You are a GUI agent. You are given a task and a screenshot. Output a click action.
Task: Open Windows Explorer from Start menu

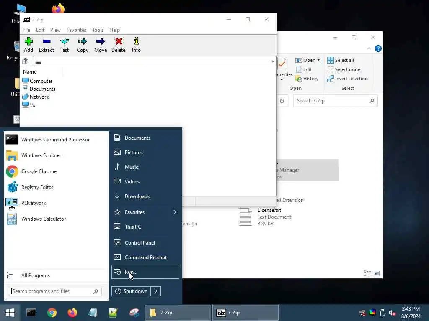pyautogui.click(x=56, y=155)
